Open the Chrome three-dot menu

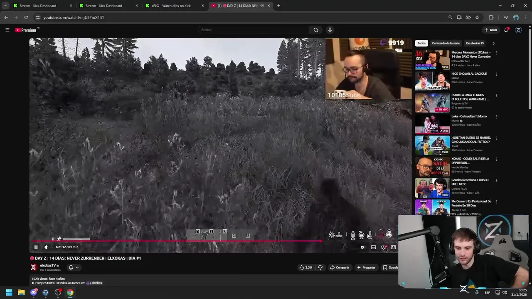(x=526, y=17)
